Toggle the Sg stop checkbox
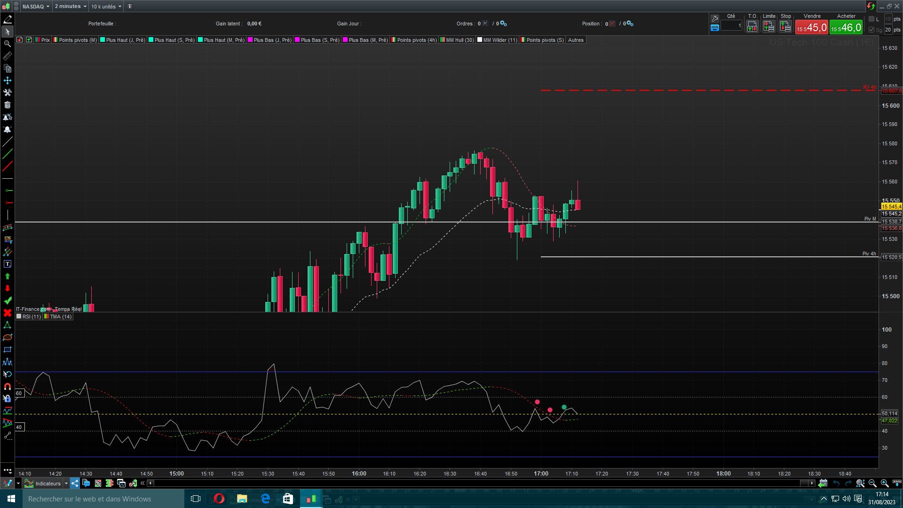Screen dimensions: 903x508 click(x=871, y=30)
